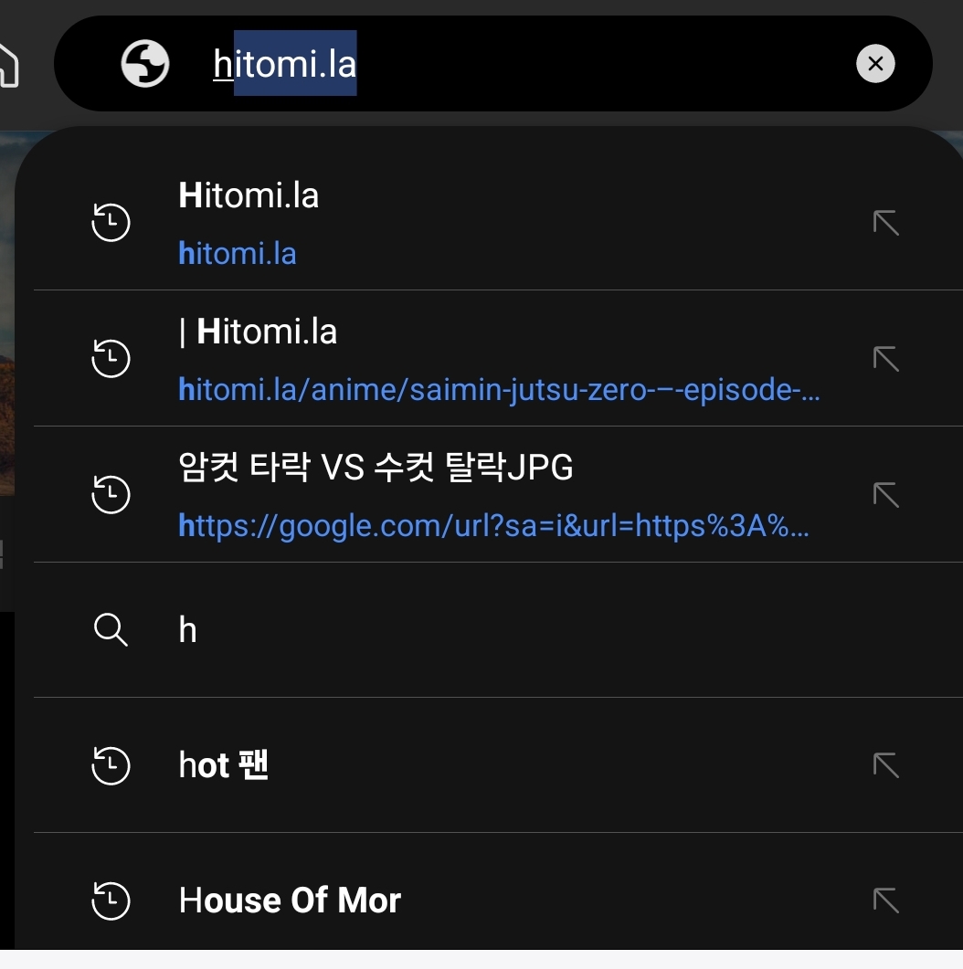Click the hitomi.la text in the address field
The image size is (963, 969).
285,64
